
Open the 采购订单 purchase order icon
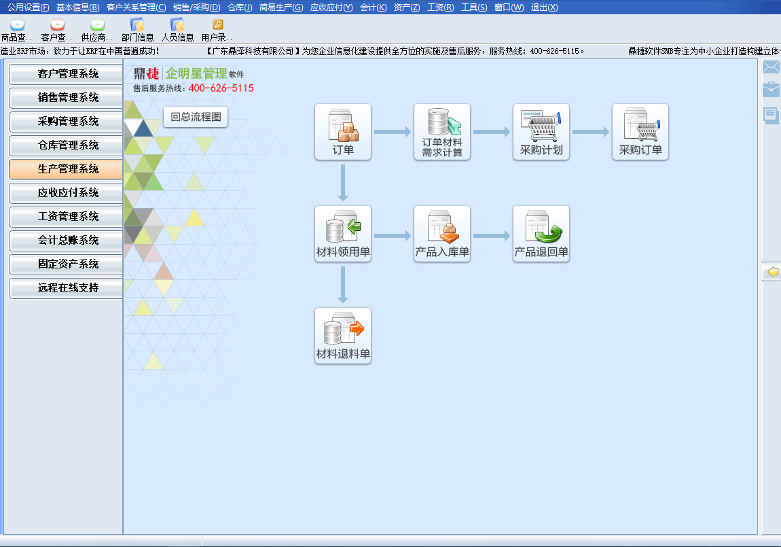[640, 132]
